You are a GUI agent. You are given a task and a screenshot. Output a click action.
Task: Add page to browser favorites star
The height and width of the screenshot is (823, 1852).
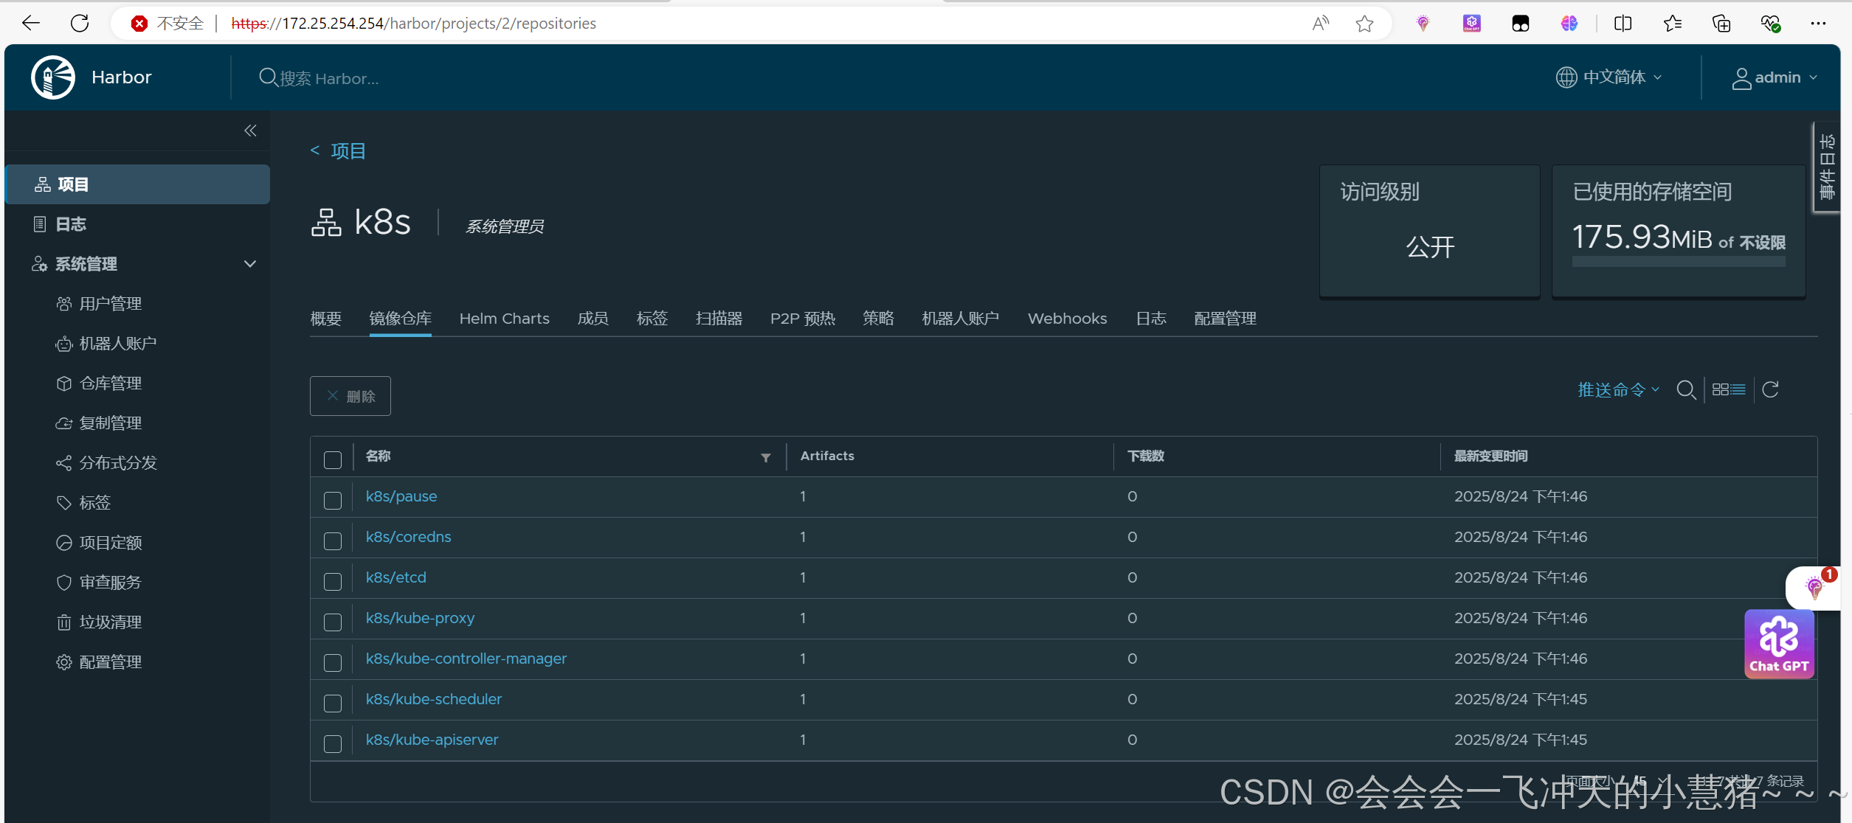(1364, 24)
